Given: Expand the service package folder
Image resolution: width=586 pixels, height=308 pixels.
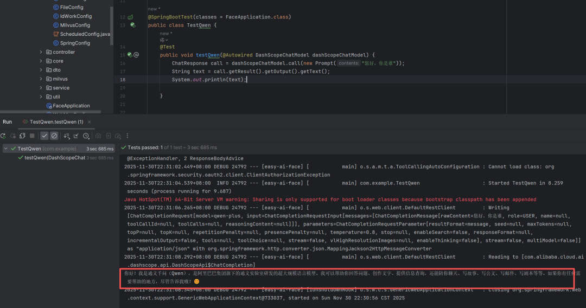Looking at the screenshot, I should [41, 88].
